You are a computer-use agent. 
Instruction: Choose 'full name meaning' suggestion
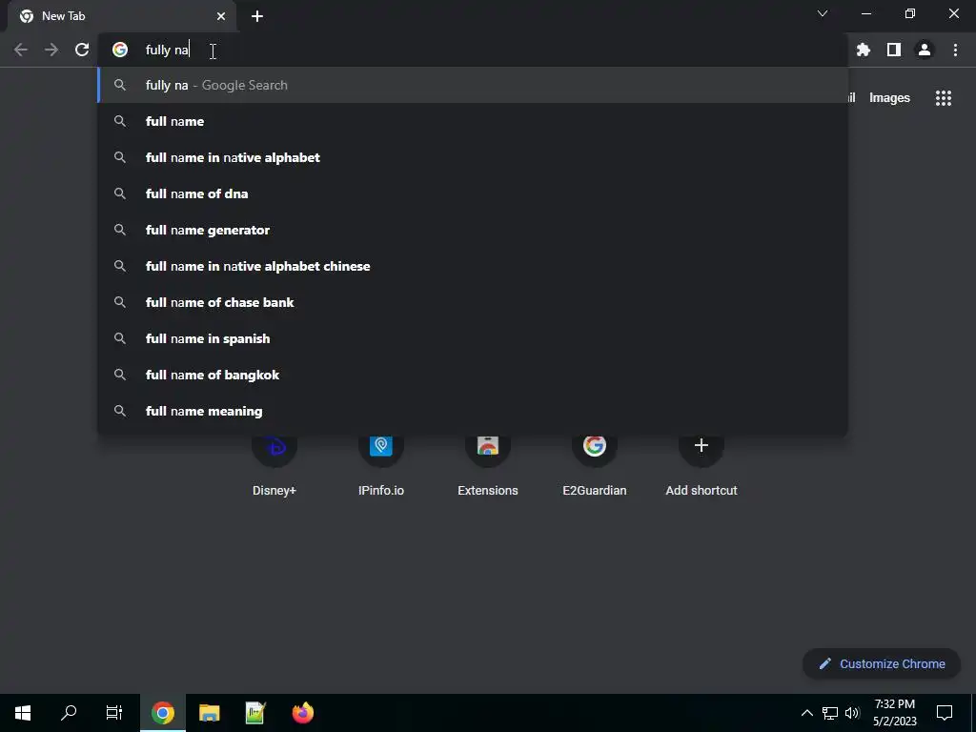[x=473, y=411]
